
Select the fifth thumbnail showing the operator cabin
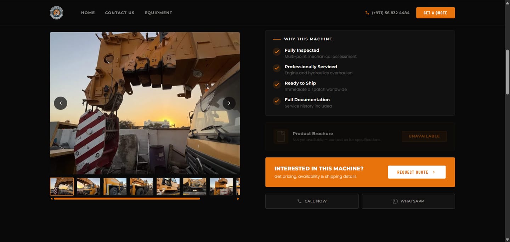[168, 186]
